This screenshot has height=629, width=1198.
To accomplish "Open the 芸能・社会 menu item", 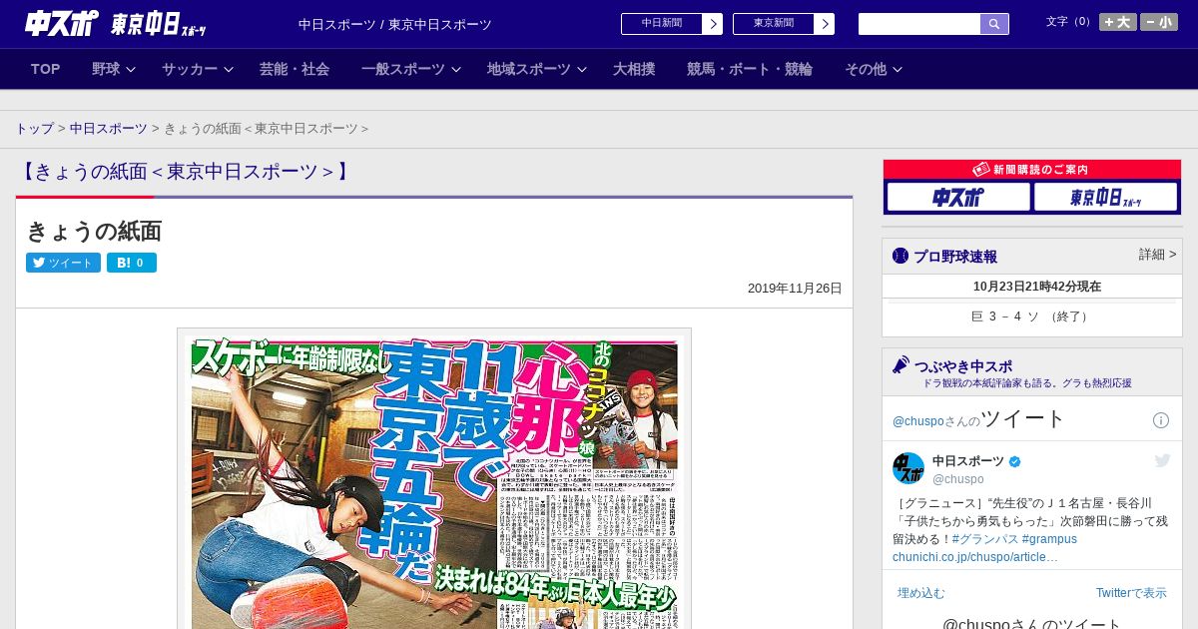I will pyautogui.click(x=295, y=69).
